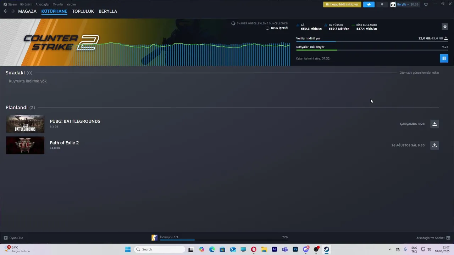Click the $0.69 wallet balance

(414, 4)
